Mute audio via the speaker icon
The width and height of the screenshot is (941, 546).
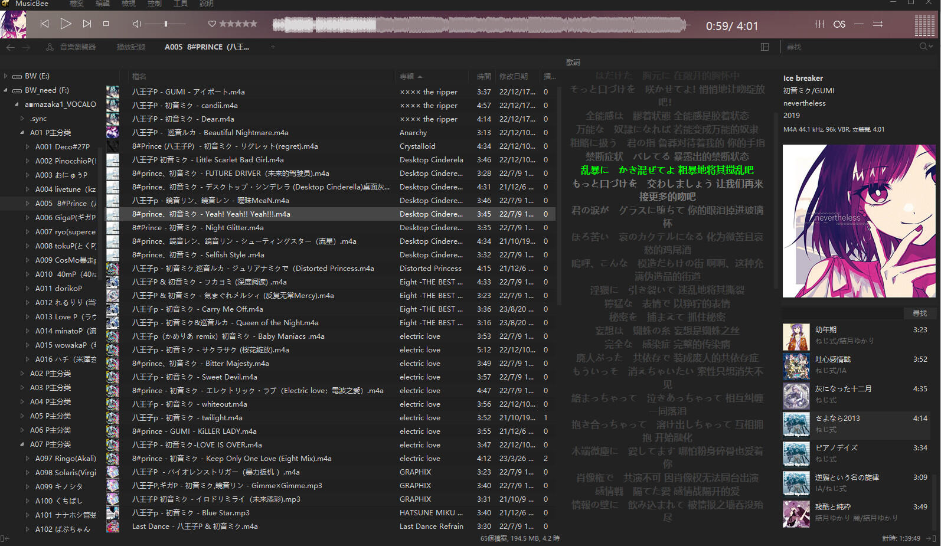click(x=136, y=24)
